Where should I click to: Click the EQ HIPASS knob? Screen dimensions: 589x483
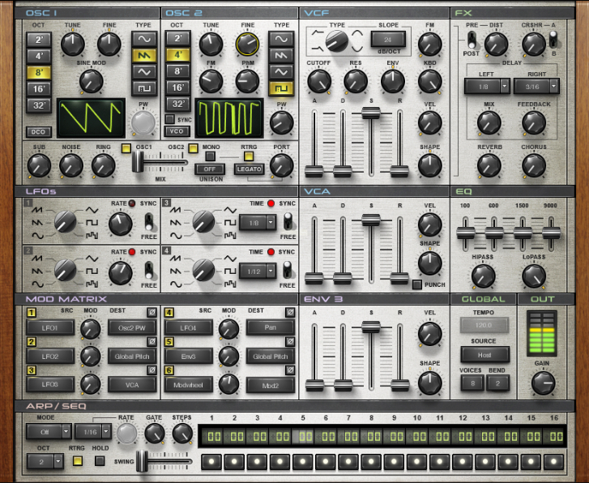click(483, 276)
